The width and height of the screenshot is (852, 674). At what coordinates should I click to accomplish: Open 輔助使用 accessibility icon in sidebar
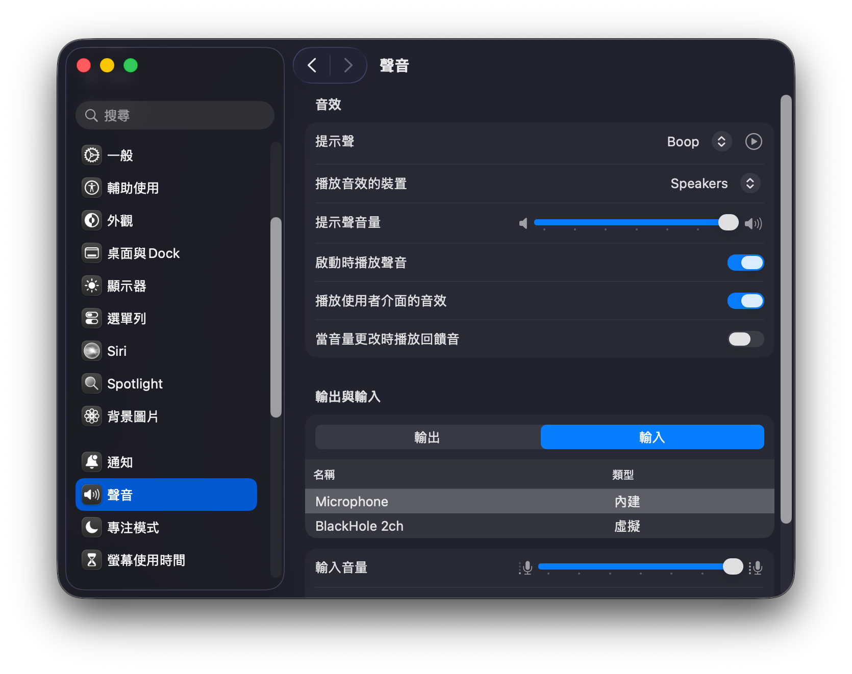tap(92, 188)
